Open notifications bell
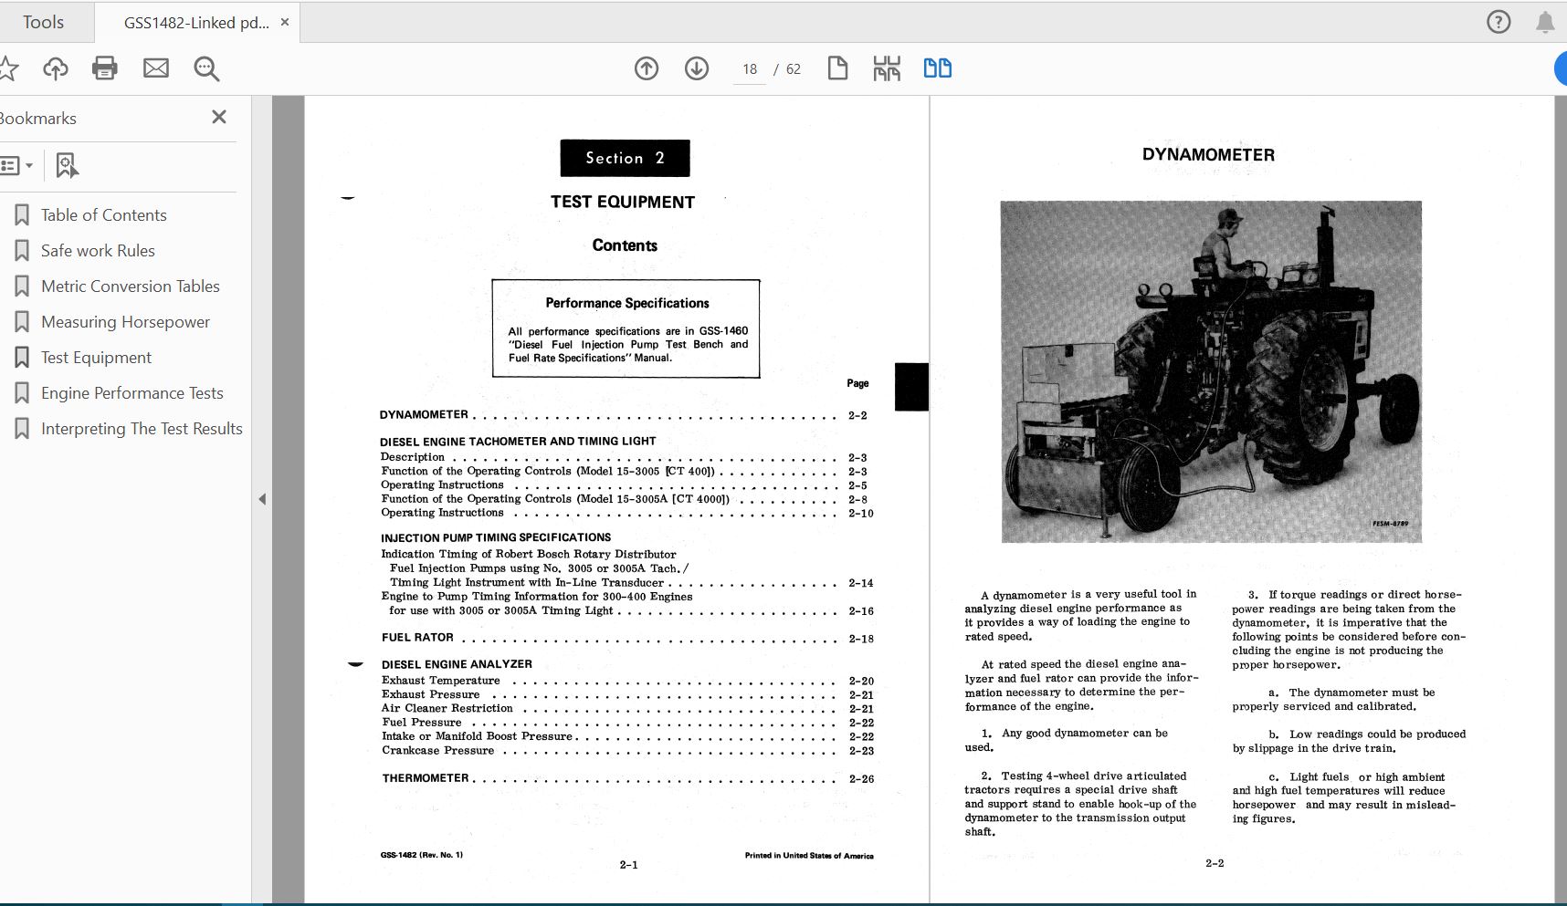This screenshot has height=906, width=1567. 1545,22
